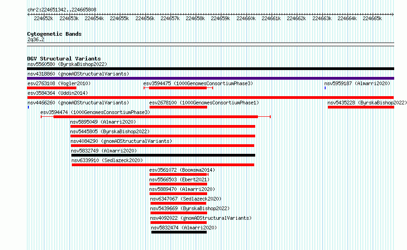The width and height of the screenshot is (407, 250).
Task: Click the nsv5959187 (Almarri2020) label
Action: [x=357, y=83]
